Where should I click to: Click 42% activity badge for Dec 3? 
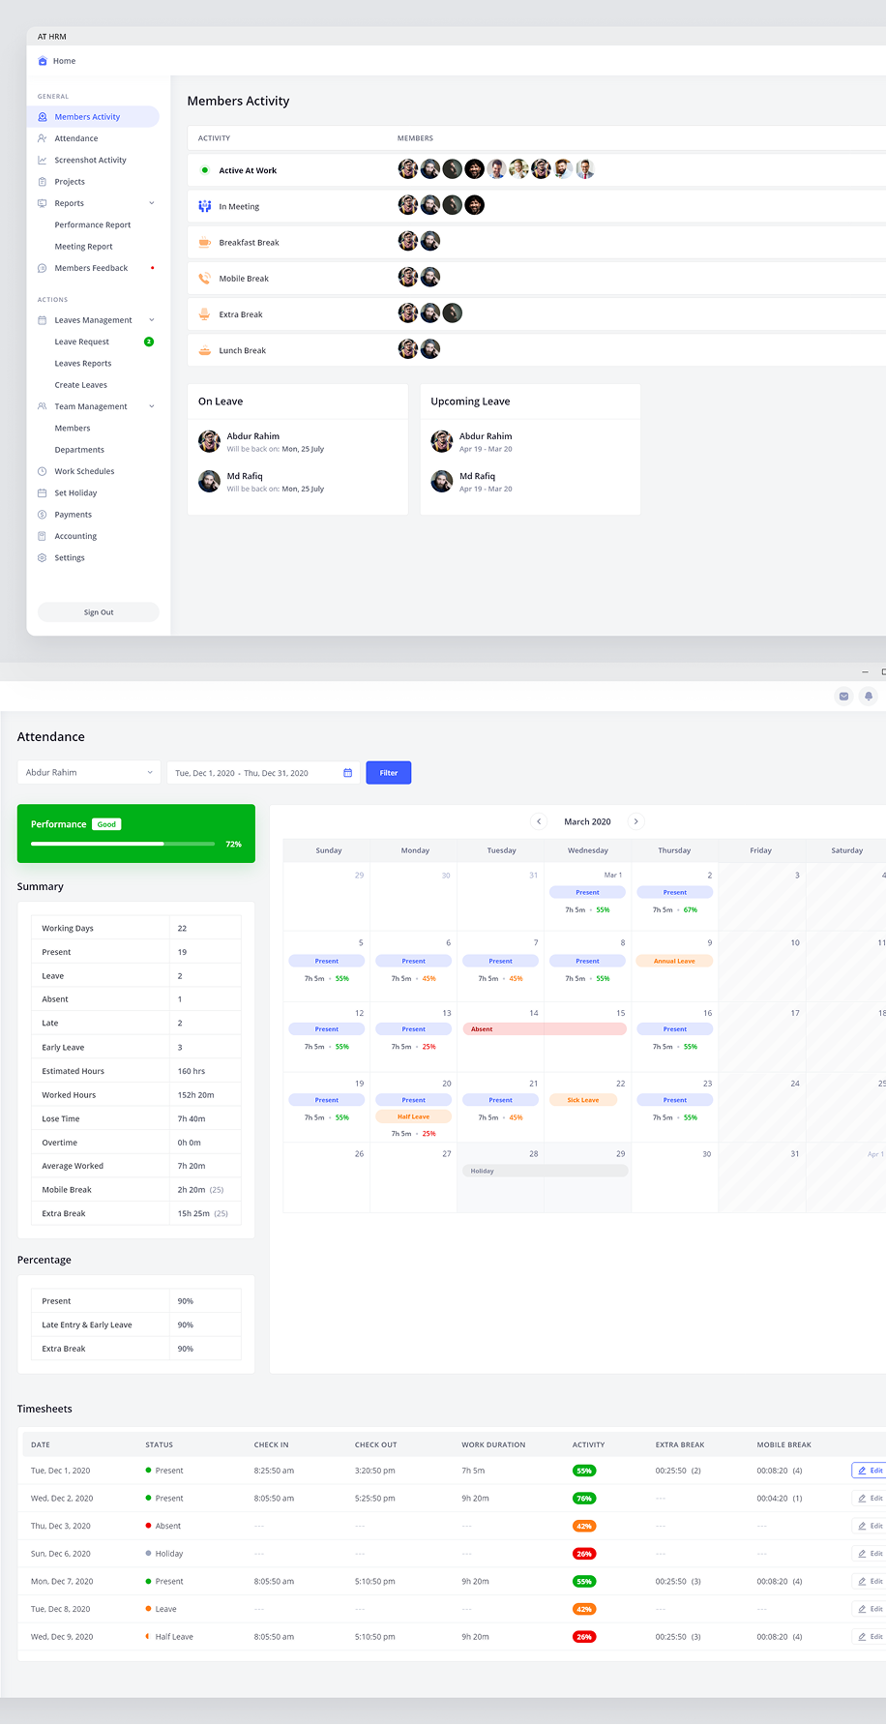pyautogui.click(x=584, y=1526)
